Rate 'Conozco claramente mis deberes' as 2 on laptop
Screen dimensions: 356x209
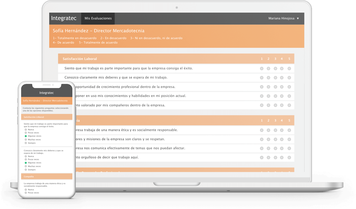(x=268, y=78)
